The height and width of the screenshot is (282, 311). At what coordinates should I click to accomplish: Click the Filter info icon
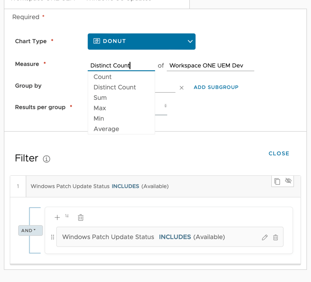point(46,159)
